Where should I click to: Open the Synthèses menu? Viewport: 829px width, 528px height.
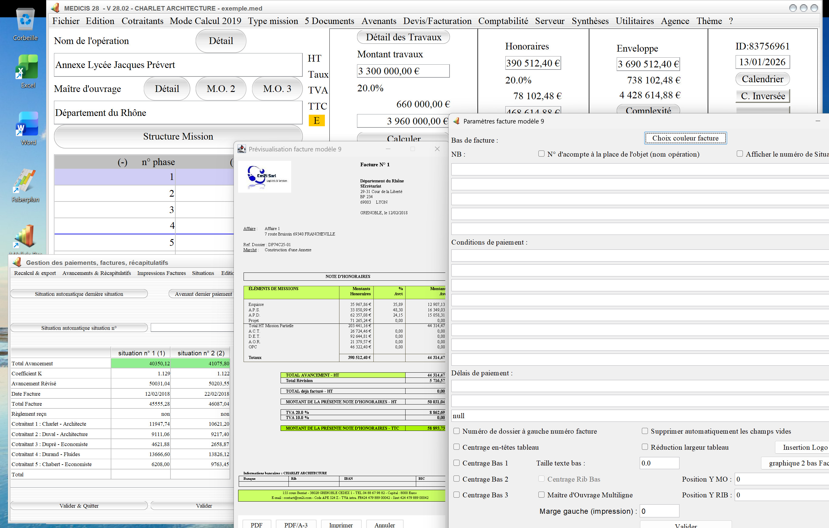(x=590, y=21)
